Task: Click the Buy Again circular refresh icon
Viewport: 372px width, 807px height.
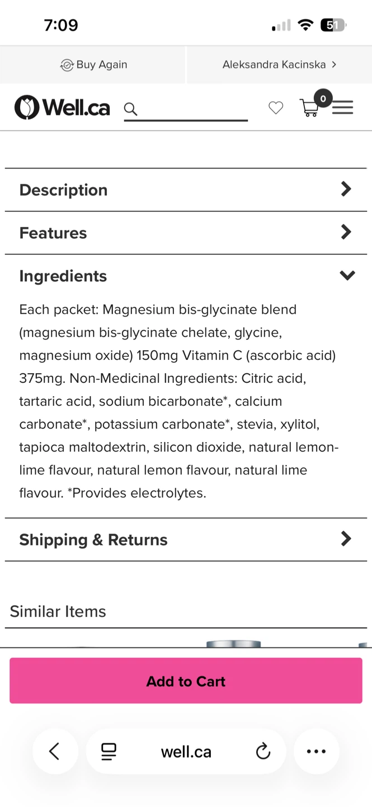Action: 67,64
